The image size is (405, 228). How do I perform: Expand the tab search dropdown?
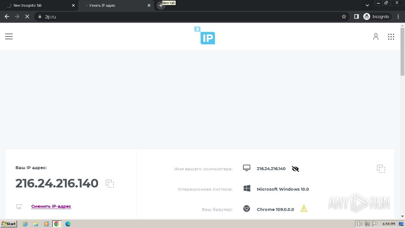(367, 5)
